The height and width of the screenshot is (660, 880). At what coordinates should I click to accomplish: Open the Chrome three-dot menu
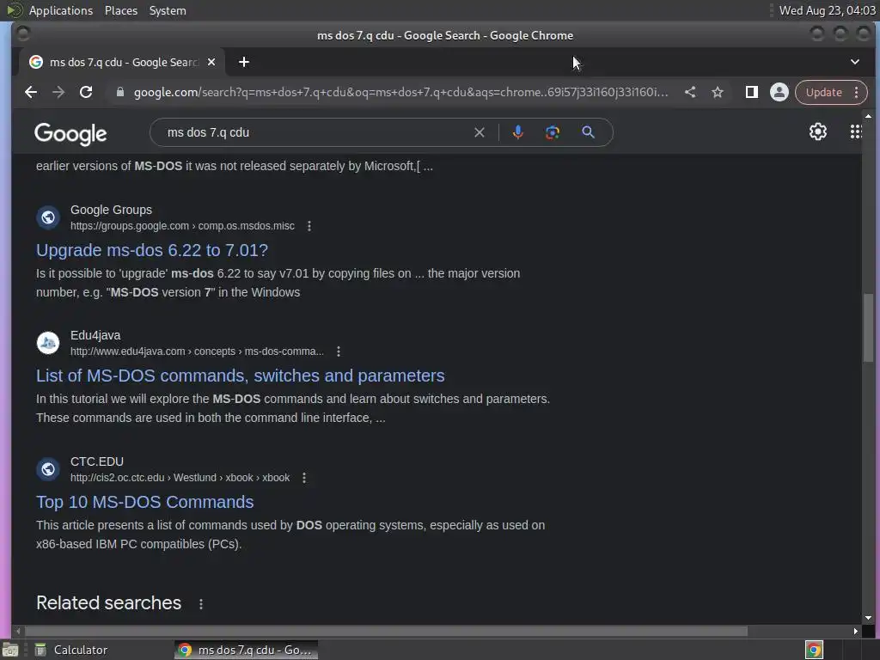point(857,92)
